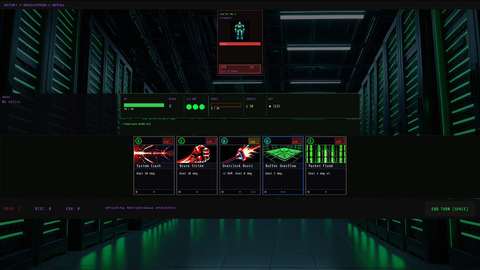Play the Buffer Overflow card

pyautogui.click(x=283, y=166)
